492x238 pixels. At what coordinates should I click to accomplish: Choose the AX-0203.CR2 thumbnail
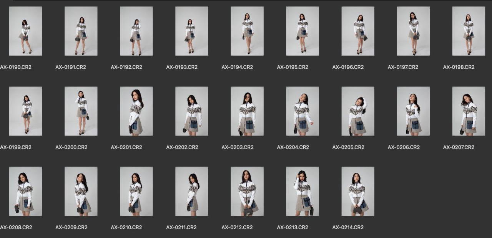247,111
